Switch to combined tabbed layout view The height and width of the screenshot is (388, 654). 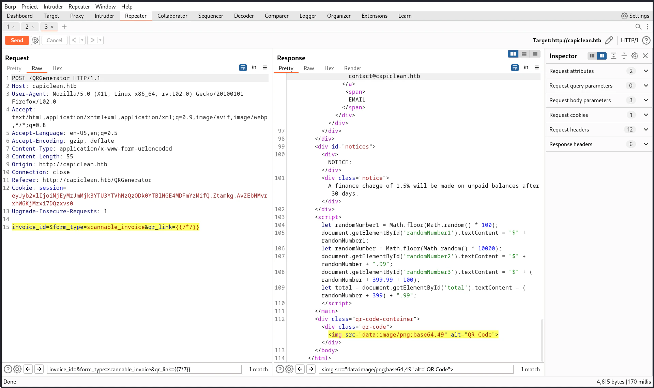535,54
